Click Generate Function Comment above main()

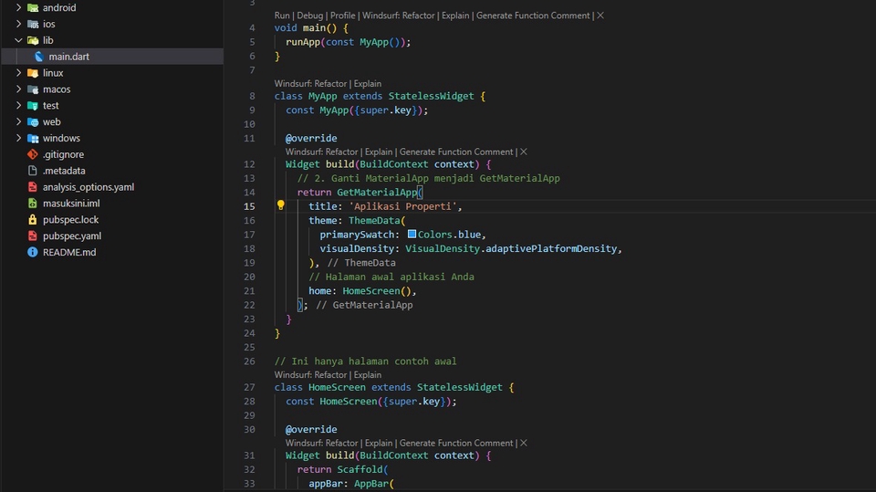pyautogui.click(x=533, y=16)
